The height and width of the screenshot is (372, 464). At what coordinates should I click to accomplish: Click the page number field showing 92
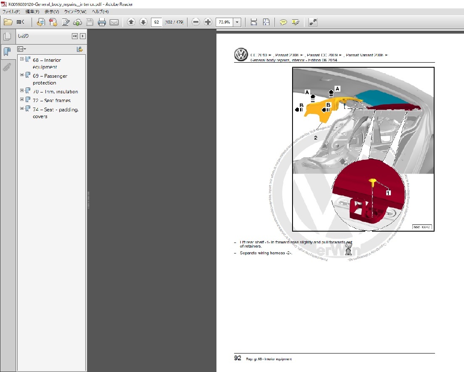pyautogui.click(x=156, y=22)
